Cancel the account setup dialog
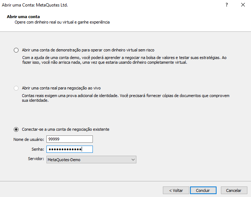 [234, 190]
